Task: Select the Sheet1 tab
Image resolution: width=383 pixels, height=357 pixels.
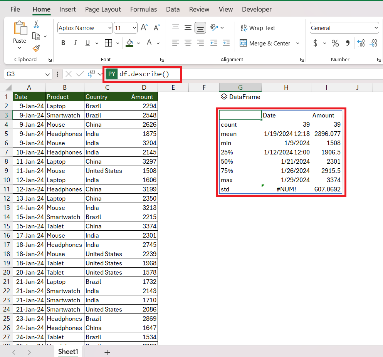Action: [68, 352]
